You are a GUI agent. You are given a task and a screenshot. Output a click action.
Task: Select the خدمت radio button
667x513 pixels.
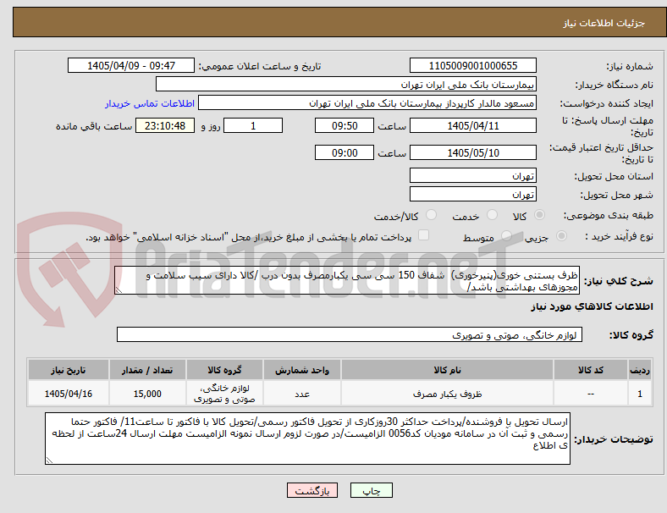(492, 215)
